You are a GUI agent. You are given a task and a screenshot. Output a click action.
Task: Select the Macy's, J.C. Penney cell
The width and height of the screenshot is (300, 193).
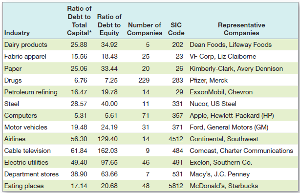coord(220,174)
